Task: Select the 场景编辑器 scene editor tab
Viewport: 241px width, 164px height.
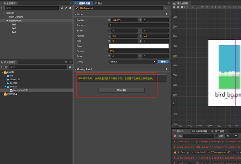Action: point(181,3)
